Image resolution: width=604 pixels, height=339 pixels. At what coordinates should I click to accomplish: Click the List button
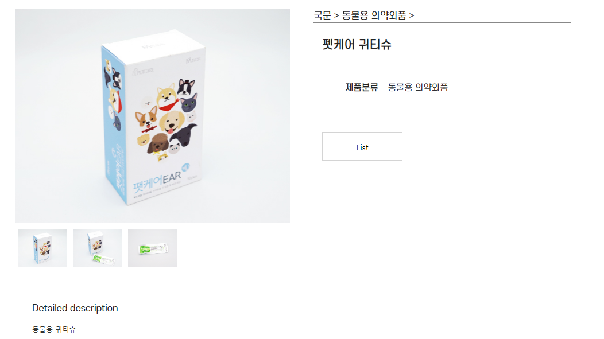click(x=362, y=146)
